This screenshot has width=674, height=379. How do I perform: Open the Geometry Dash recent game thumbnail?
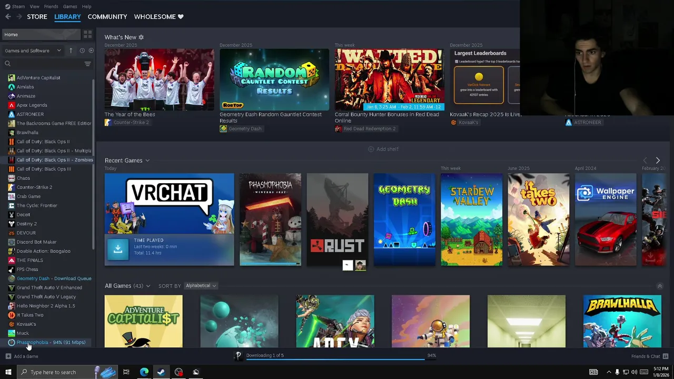[404, 220]
